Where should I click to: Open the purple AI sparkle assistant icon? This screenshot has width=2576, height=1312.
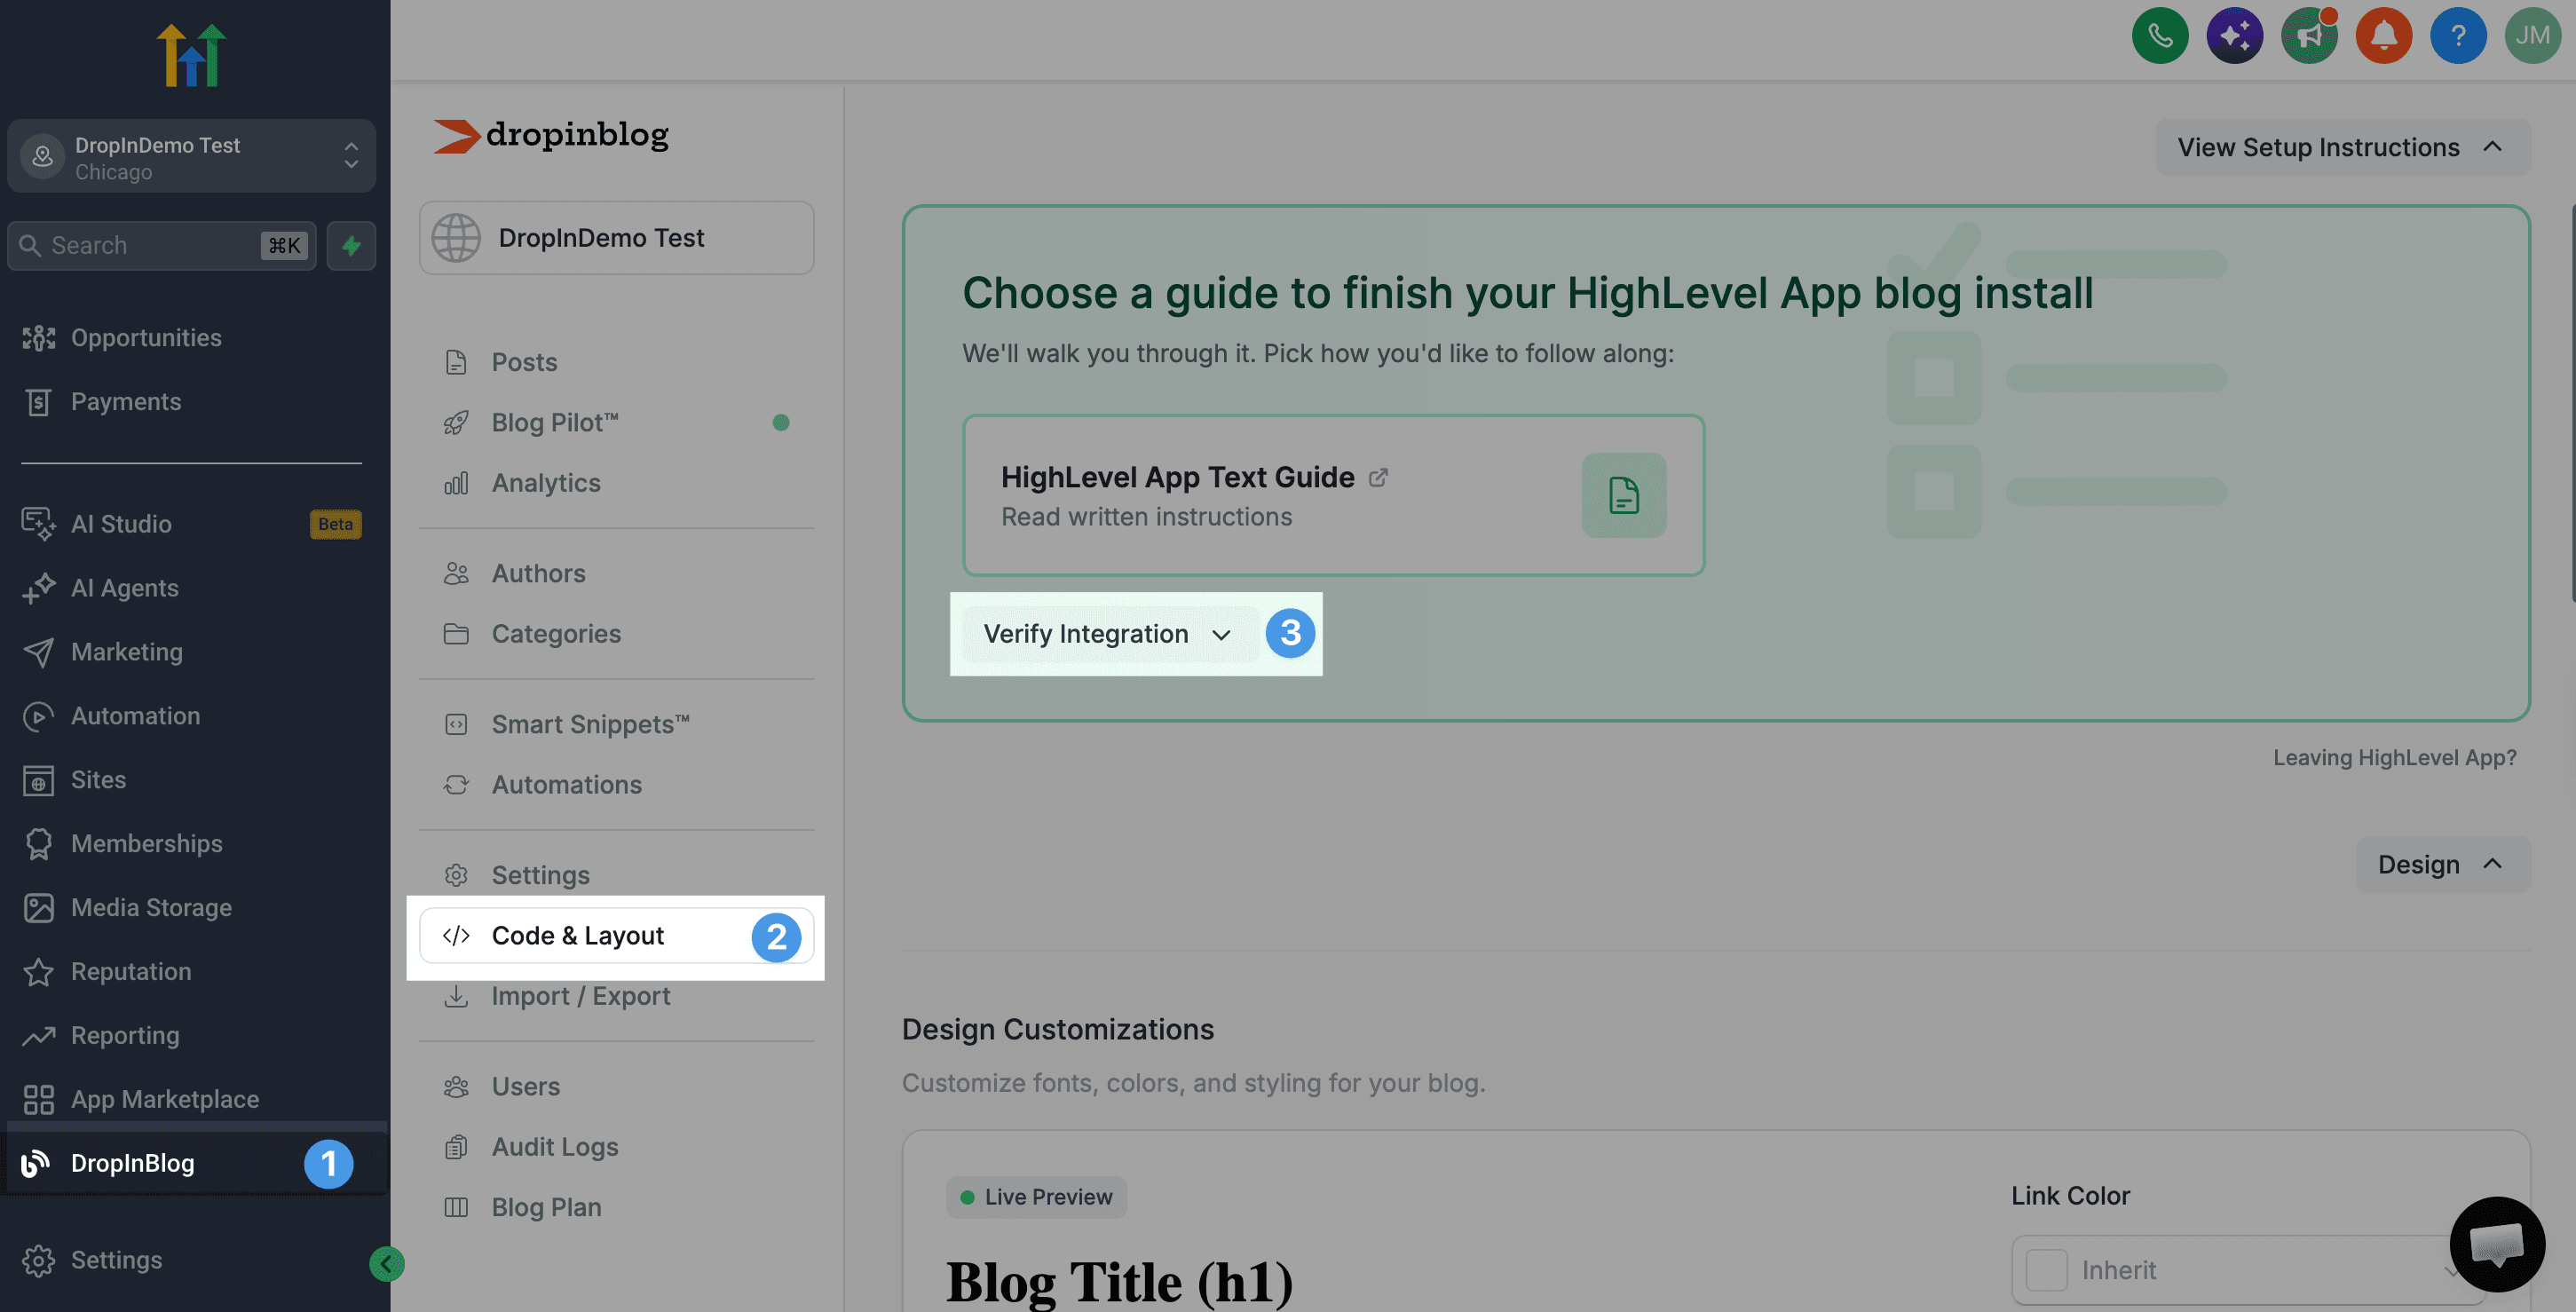pos(2235,36)
